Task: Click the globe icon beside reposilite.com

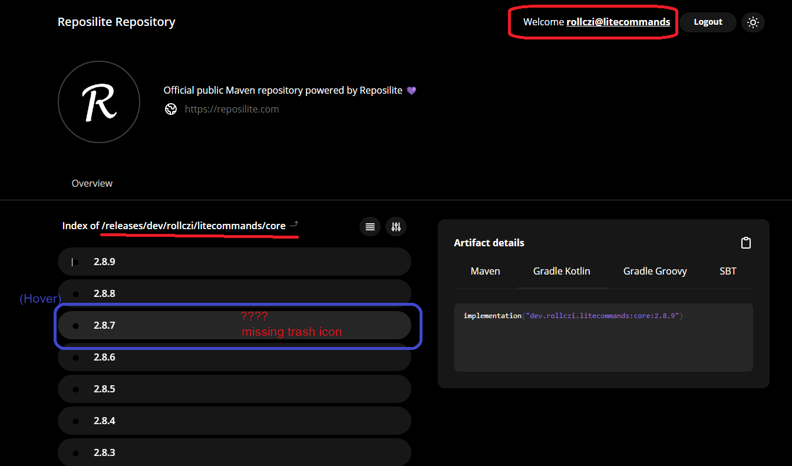Action: [171, 109]
